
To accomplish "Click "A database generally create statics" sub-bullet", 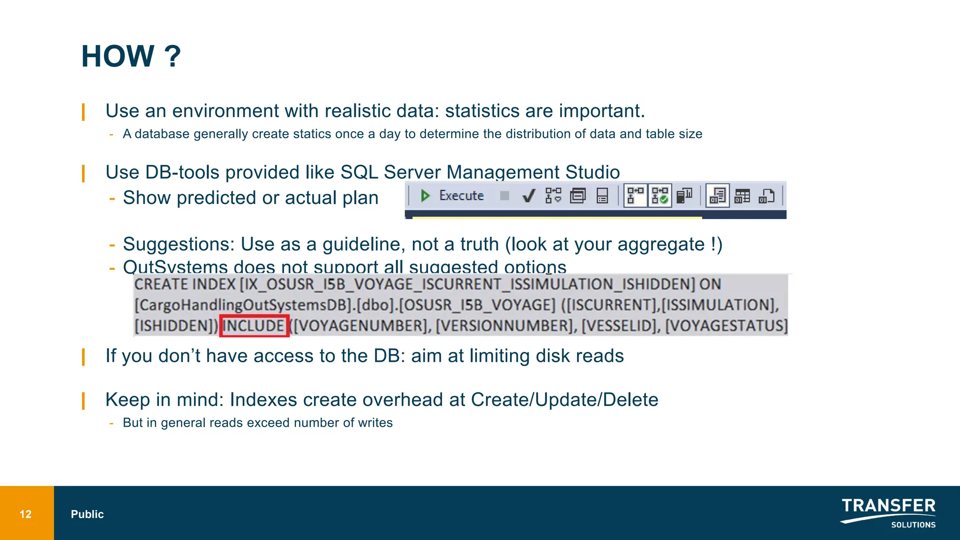I will 412,134.
